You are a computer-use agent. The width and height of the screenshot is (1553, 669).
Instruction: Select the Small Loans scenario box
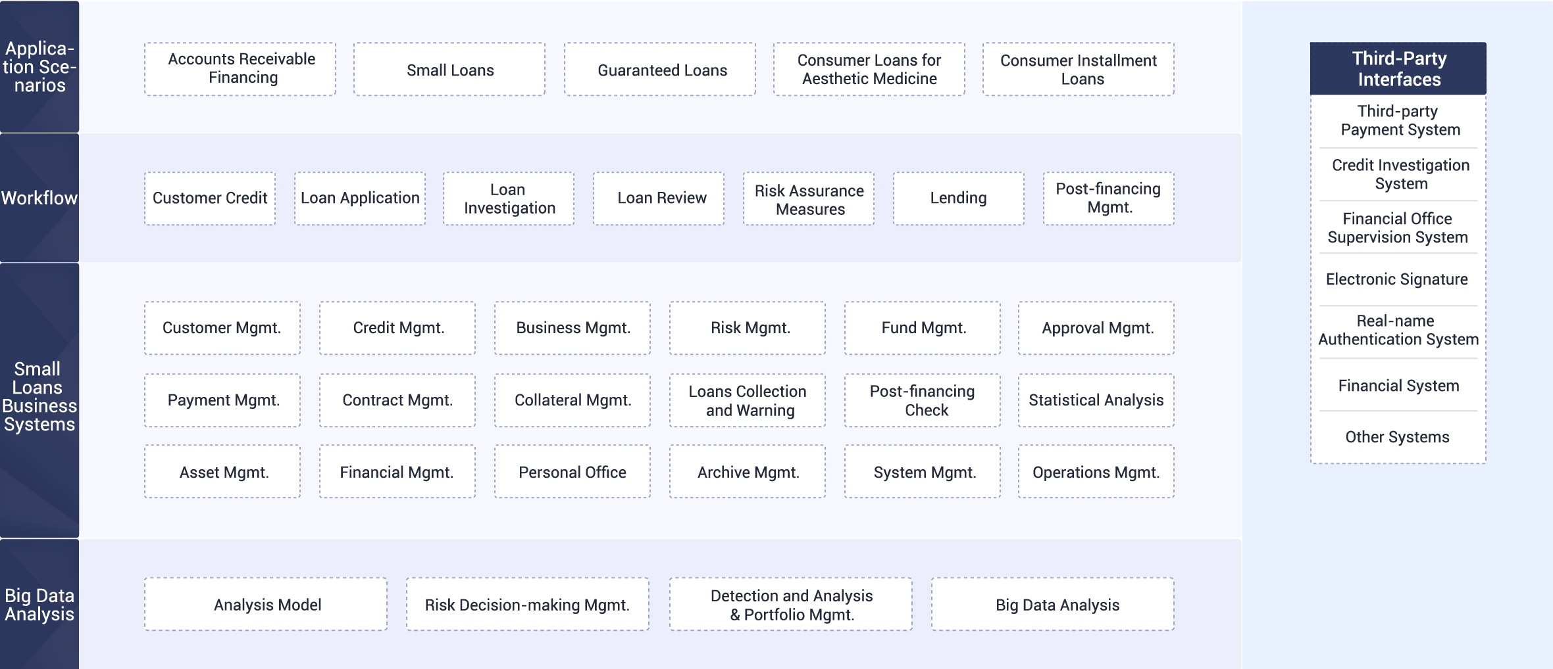(449, 69)
